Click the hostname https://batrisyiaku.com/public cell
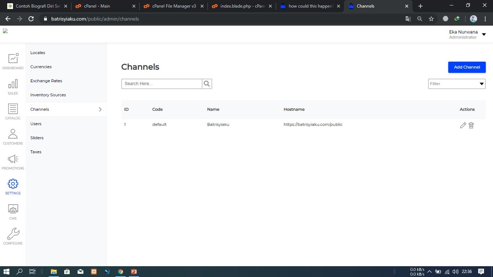The image size is (493, 277). coord(313,124)
